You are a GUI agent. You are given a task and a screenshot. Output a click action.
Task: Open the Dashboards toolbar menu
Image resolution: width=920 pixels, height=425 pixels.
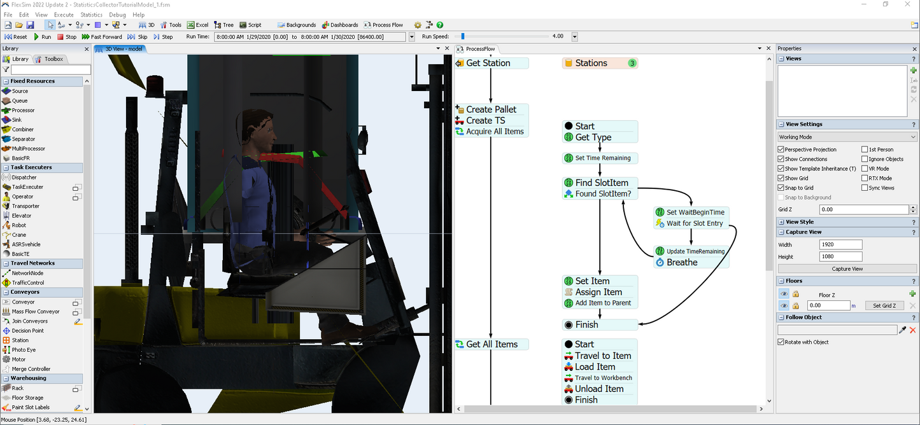[340, 25]
